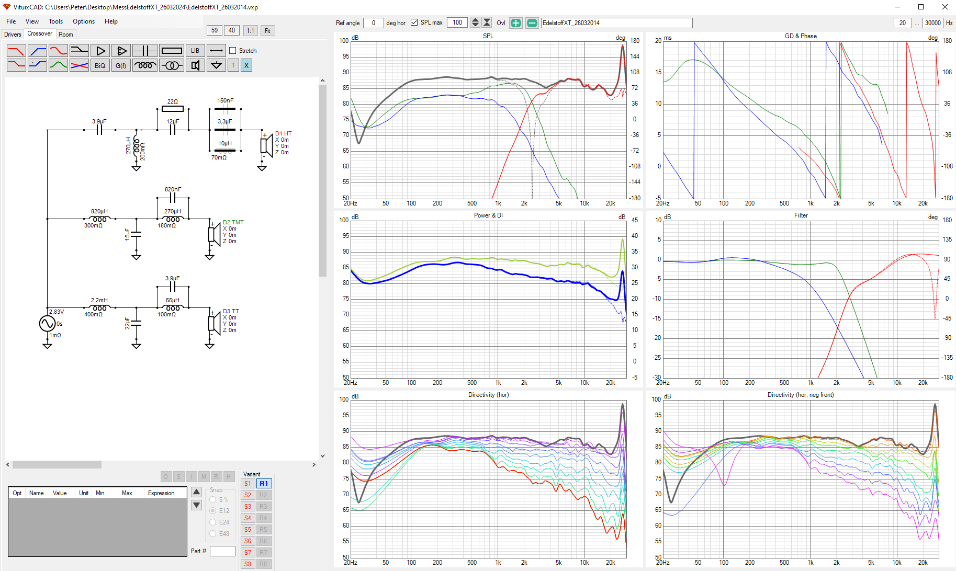956x571 pixels.
Task: Insert a ground symbol
Action: [216, 65]
